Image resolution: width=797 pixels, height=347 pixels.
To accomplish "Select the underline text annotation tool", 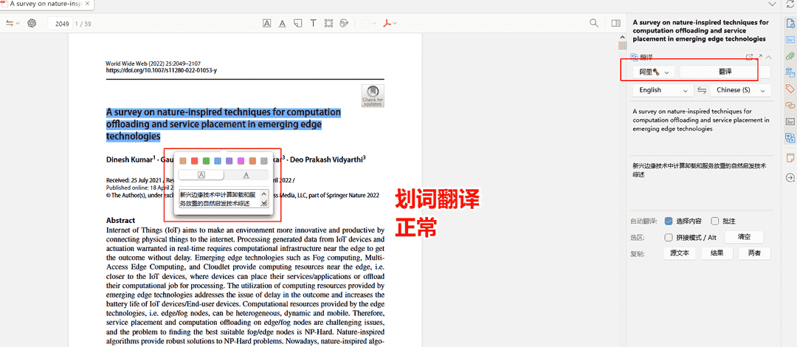I will pos(282,24).
